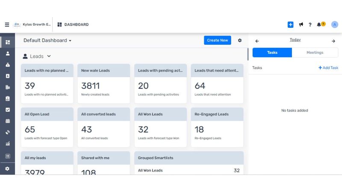Open the hamburger menu in top bar
Screen dimensions: 342x192
[7, 25]
